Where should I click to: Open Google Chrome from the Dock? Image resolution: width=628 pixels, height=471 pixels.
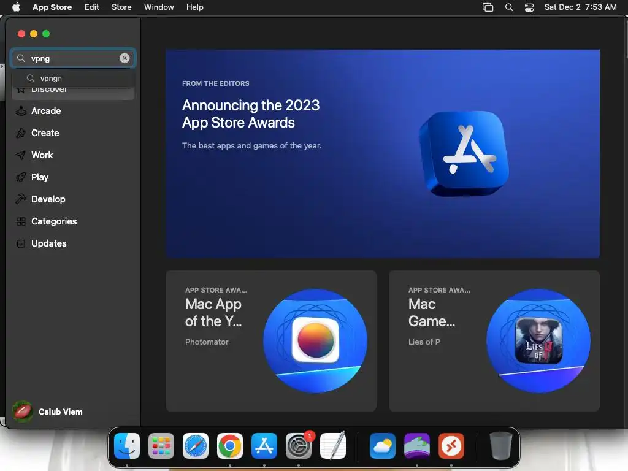tap(230, 446)
